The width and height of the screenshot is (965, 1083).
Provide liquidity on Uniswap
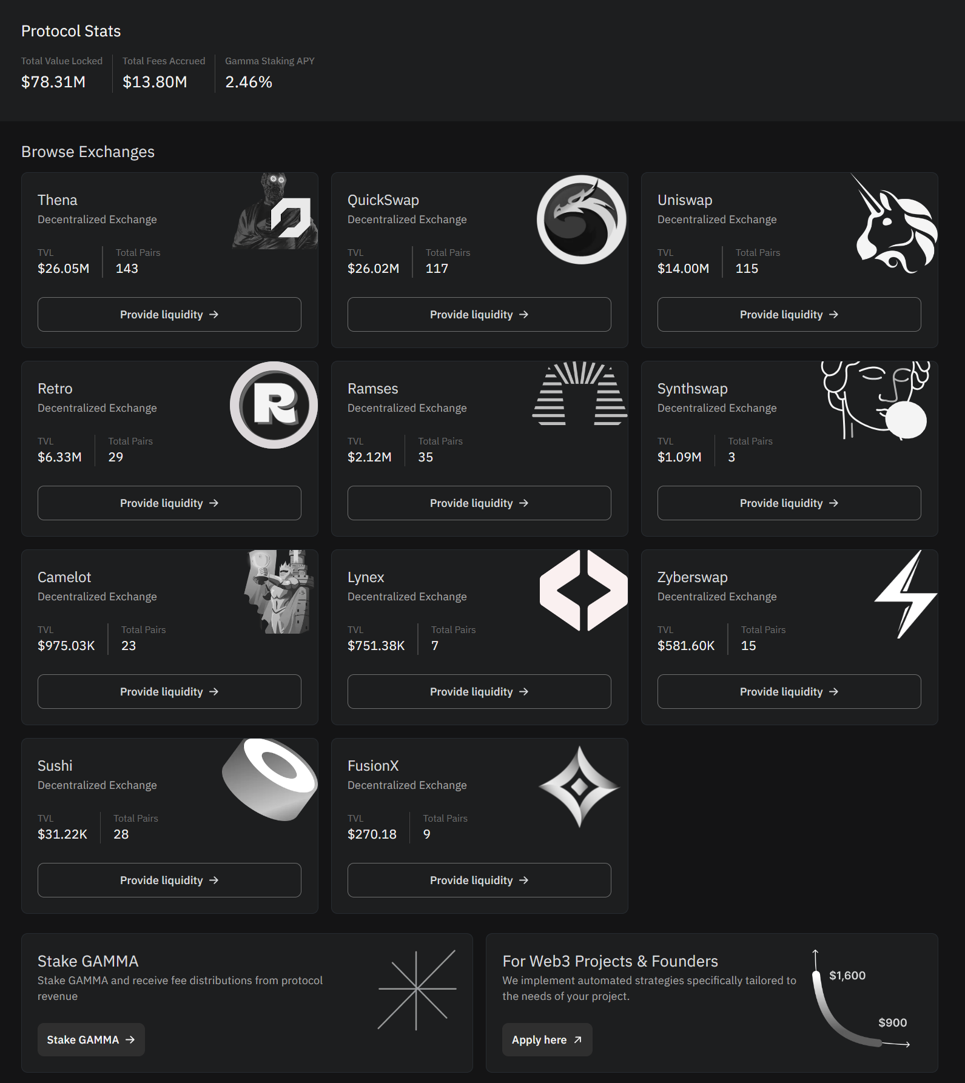tap(789, 314)
